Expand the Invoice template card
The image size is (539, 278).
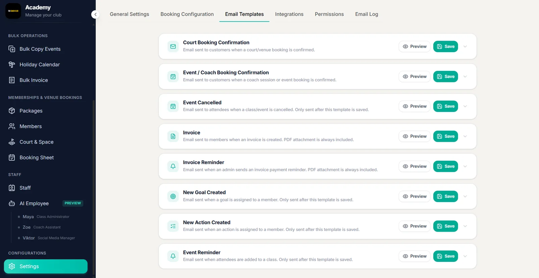[x=465, y=136]
